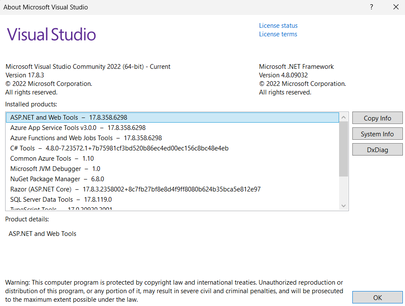Select SQL Server Data Tools entry
405x306 pixels.
point(172,200)
